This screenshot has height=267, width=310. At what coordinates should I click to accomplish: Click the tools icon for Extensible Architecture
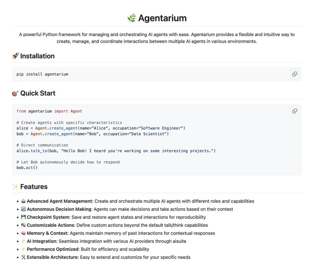pyautogui.click(x=23, y=257)
